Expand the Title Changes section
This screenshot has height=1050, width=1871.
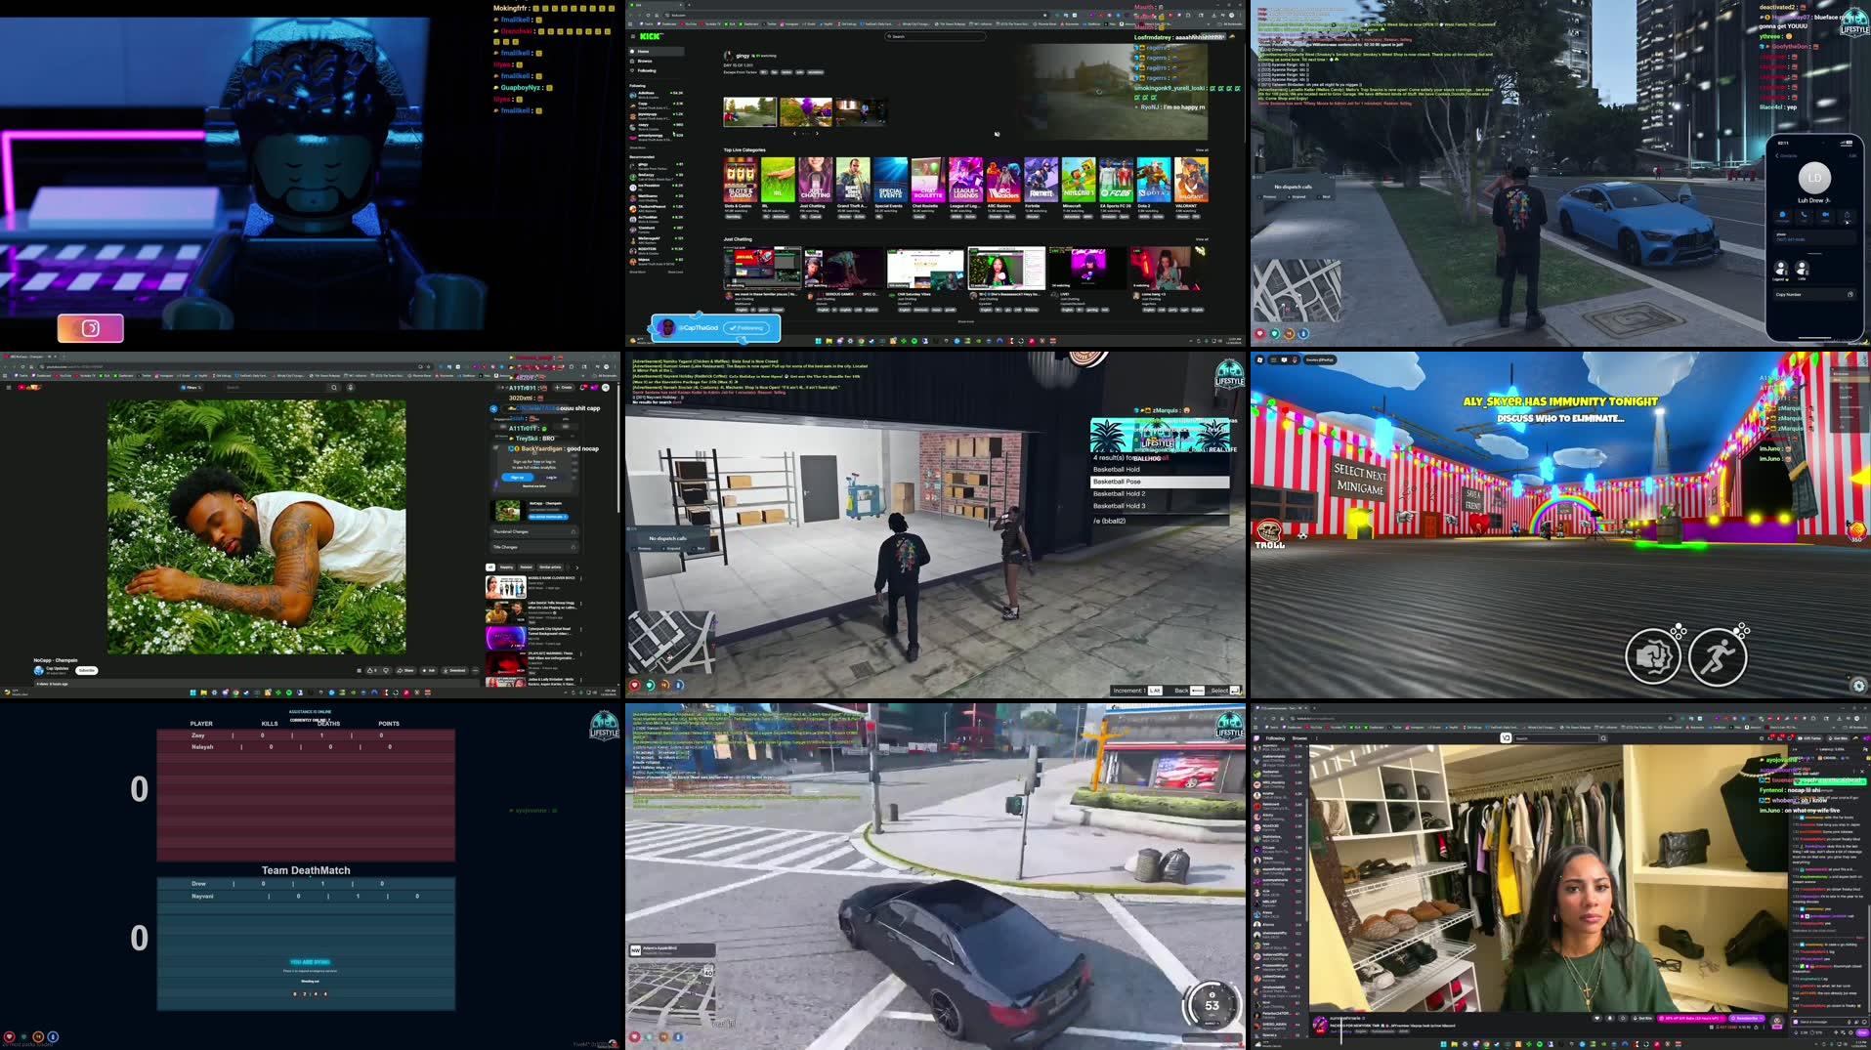pyautogui.click(x=574, y=546)
